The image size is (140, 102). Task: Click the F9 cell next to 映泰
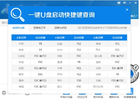(x=40, y=50)
